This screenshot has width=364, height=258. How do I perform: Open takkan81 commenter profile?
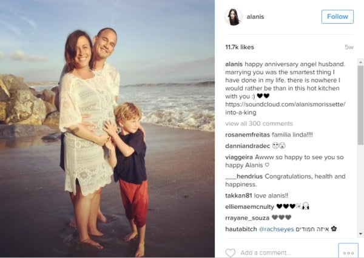pyautogui.click(x=238, y=195)
